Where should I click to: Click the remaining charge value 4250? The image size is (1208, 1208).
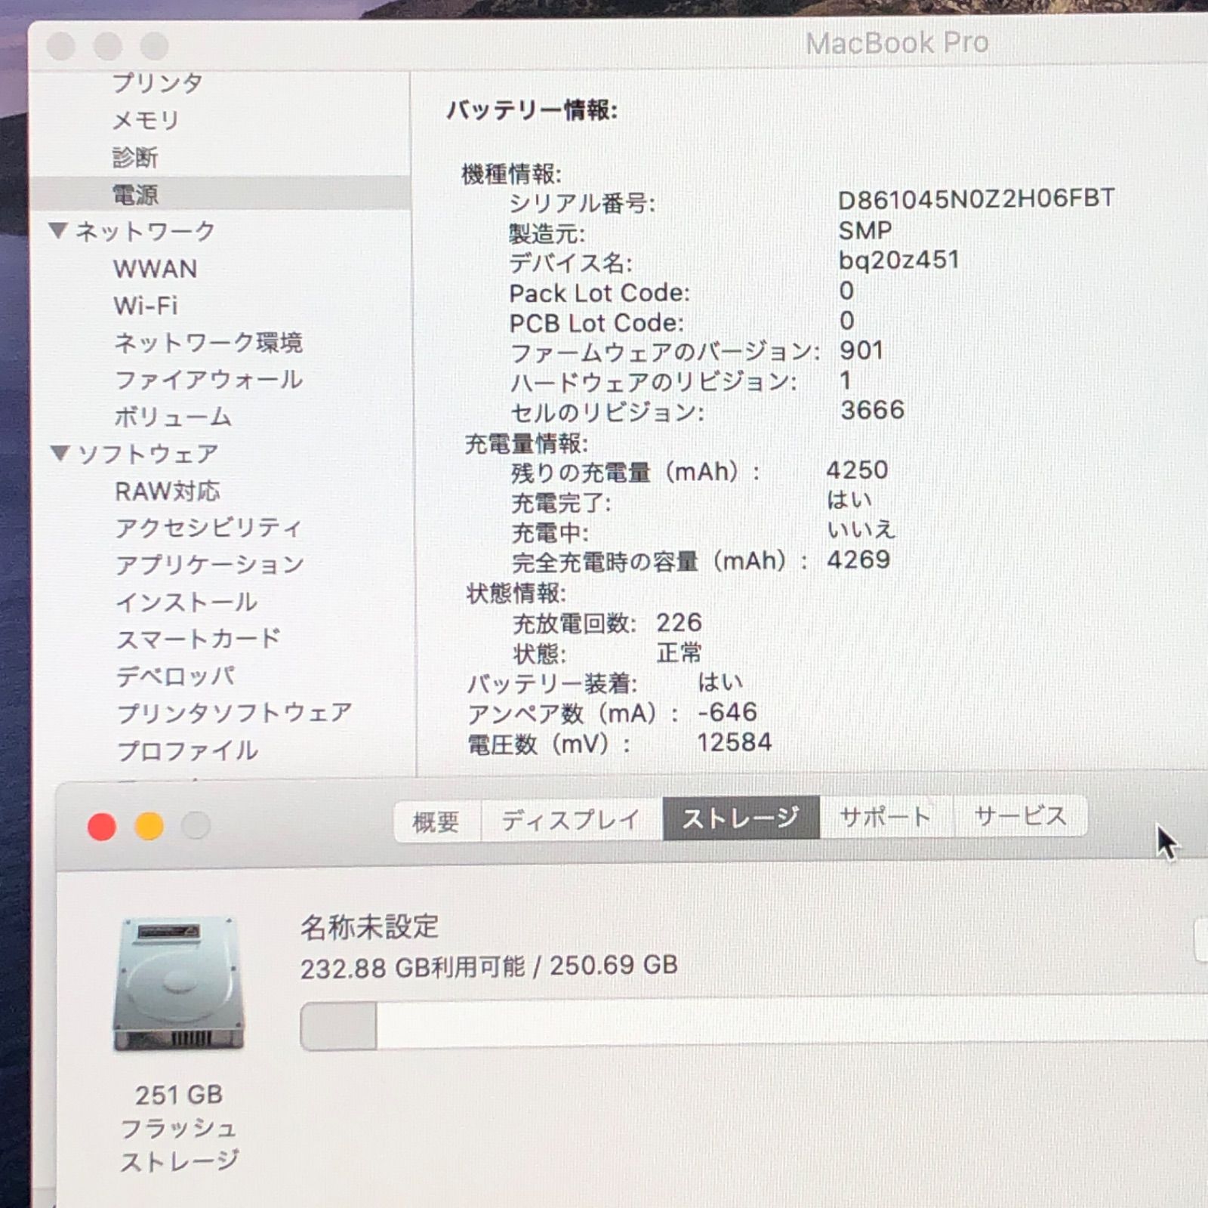point(857,470)
